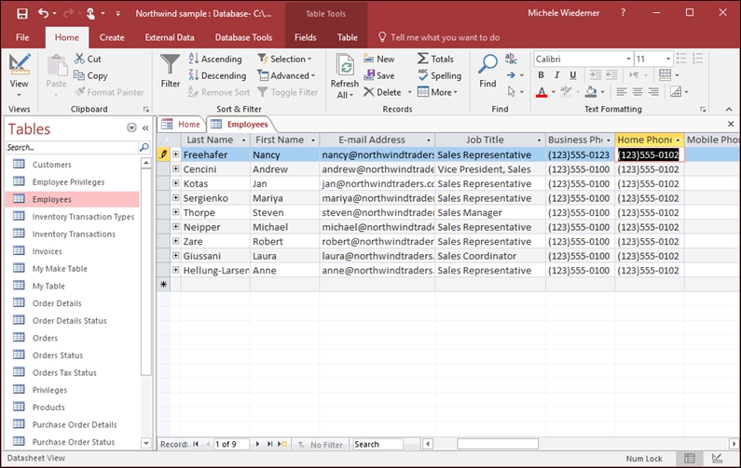
Task: Open the Calibri font name dropdown
Action: [x=628, y=59]
